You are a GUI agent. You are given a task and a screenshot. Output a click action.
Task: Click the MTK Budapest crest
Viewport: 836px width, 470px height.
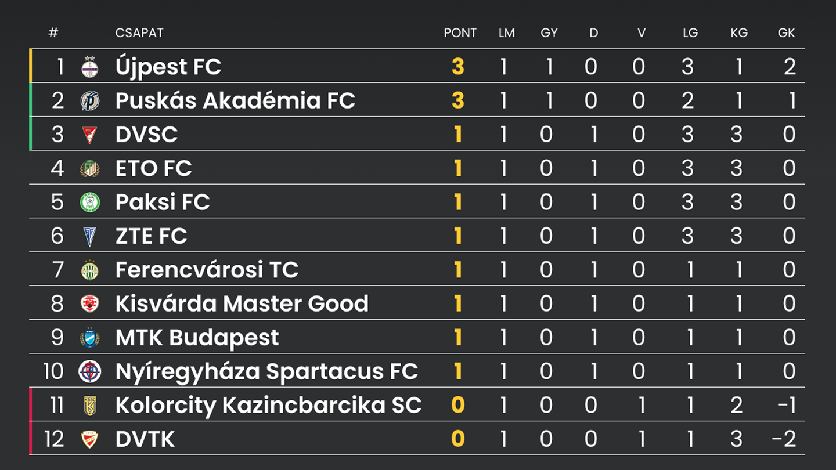(89, 338)
